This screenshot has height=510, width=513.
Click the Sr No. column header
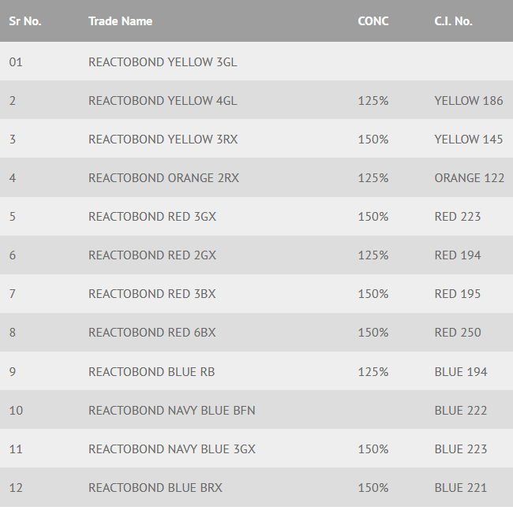[25, 21]
